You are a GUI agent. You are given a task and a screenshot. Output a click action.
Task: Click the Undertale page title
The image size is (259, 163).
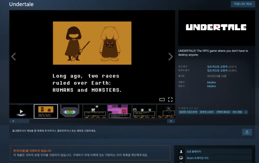[21, 4]
